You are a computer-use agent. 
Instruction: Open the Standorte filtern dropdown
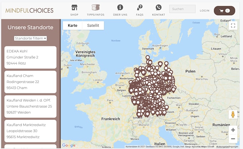pos(30,38)
